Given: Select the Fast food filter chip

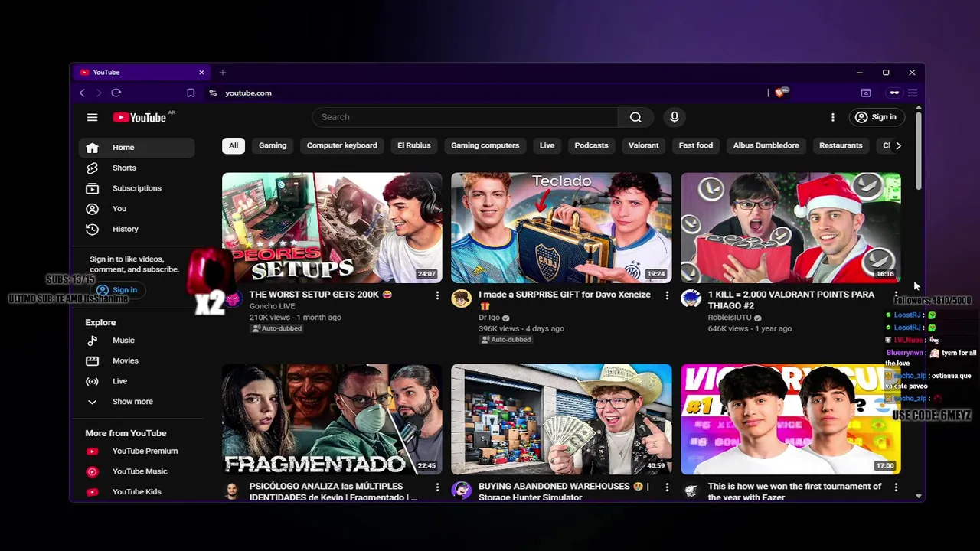Looking at the screenshot, I should pos(696,145).
